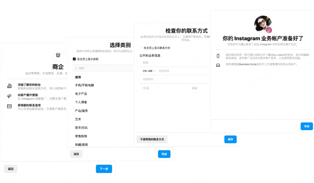Click the search magnifier icon in category search
Image resolution: width=314 pixels, height=183 pixels.
pyautogui.click(x=76, y=68)
